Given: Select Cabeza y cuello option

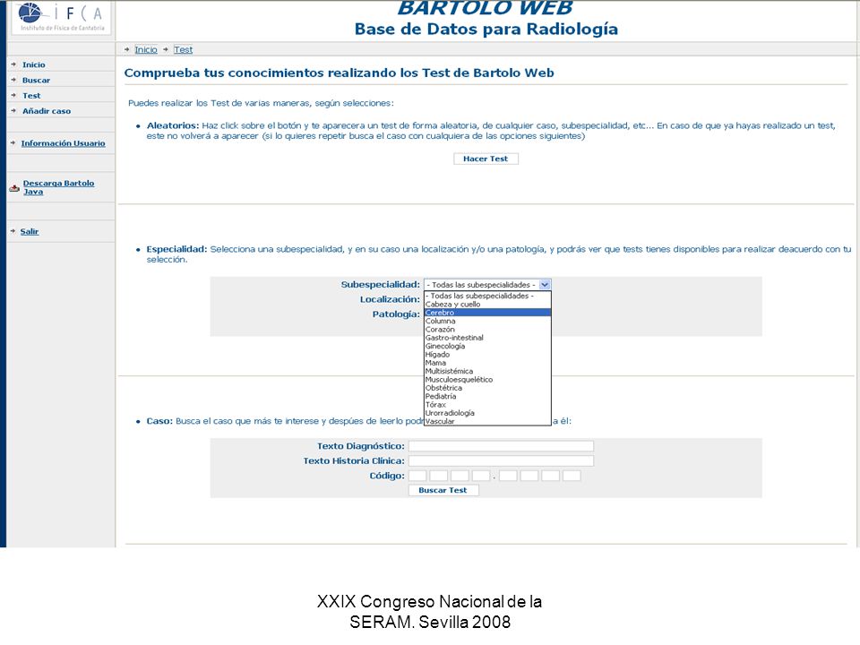Looking at the screenshot, I should [x=487, y=304].
